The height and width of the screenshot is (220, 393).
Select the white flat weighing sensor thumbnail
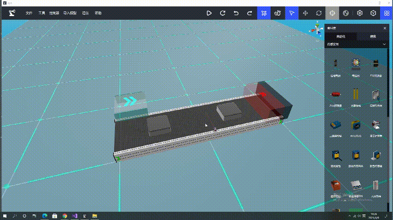click(356, 185)
